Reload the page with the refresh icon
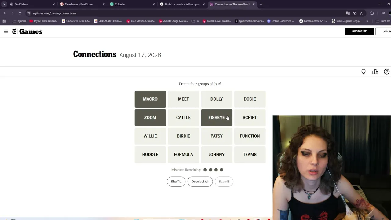The height and width of the screenshot is (220, 391). (x=20, y=13)
